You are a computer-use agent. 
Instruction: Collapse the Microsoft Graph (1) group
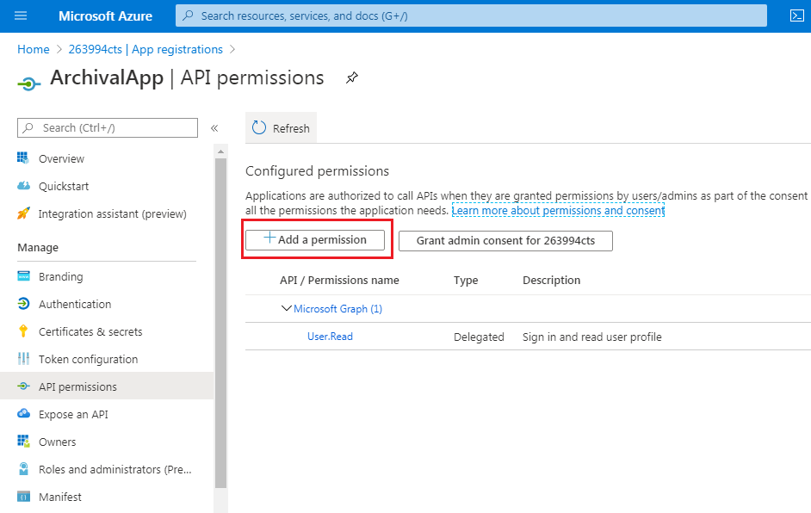pos(286,308)
